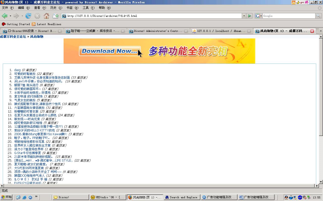Close the 127.0.0.1 / localhost tab
Viewport: 323px width, 201px height.
[249, 31]
